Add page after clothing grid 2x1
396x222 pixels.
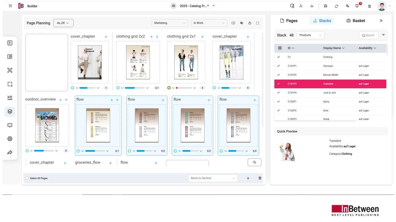202,37
